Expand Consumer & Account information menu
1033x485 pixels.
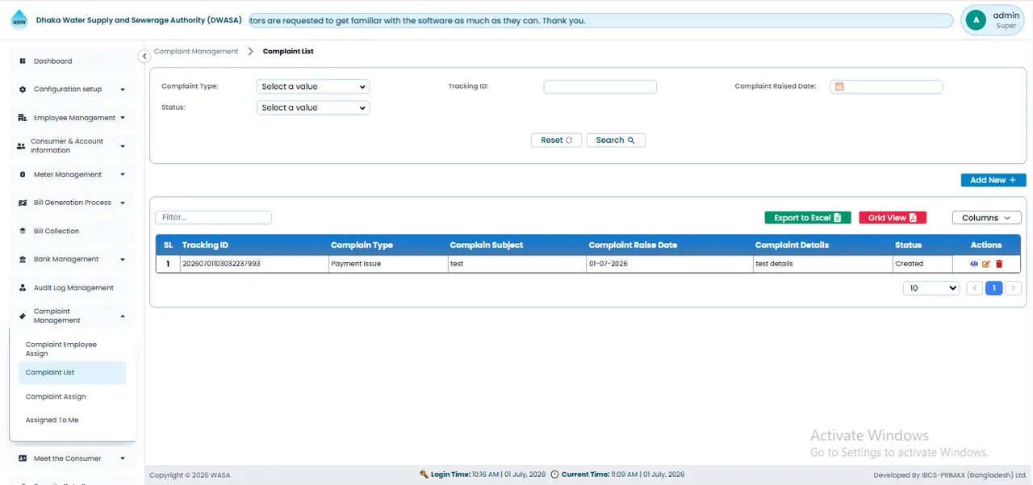[73, 146]
